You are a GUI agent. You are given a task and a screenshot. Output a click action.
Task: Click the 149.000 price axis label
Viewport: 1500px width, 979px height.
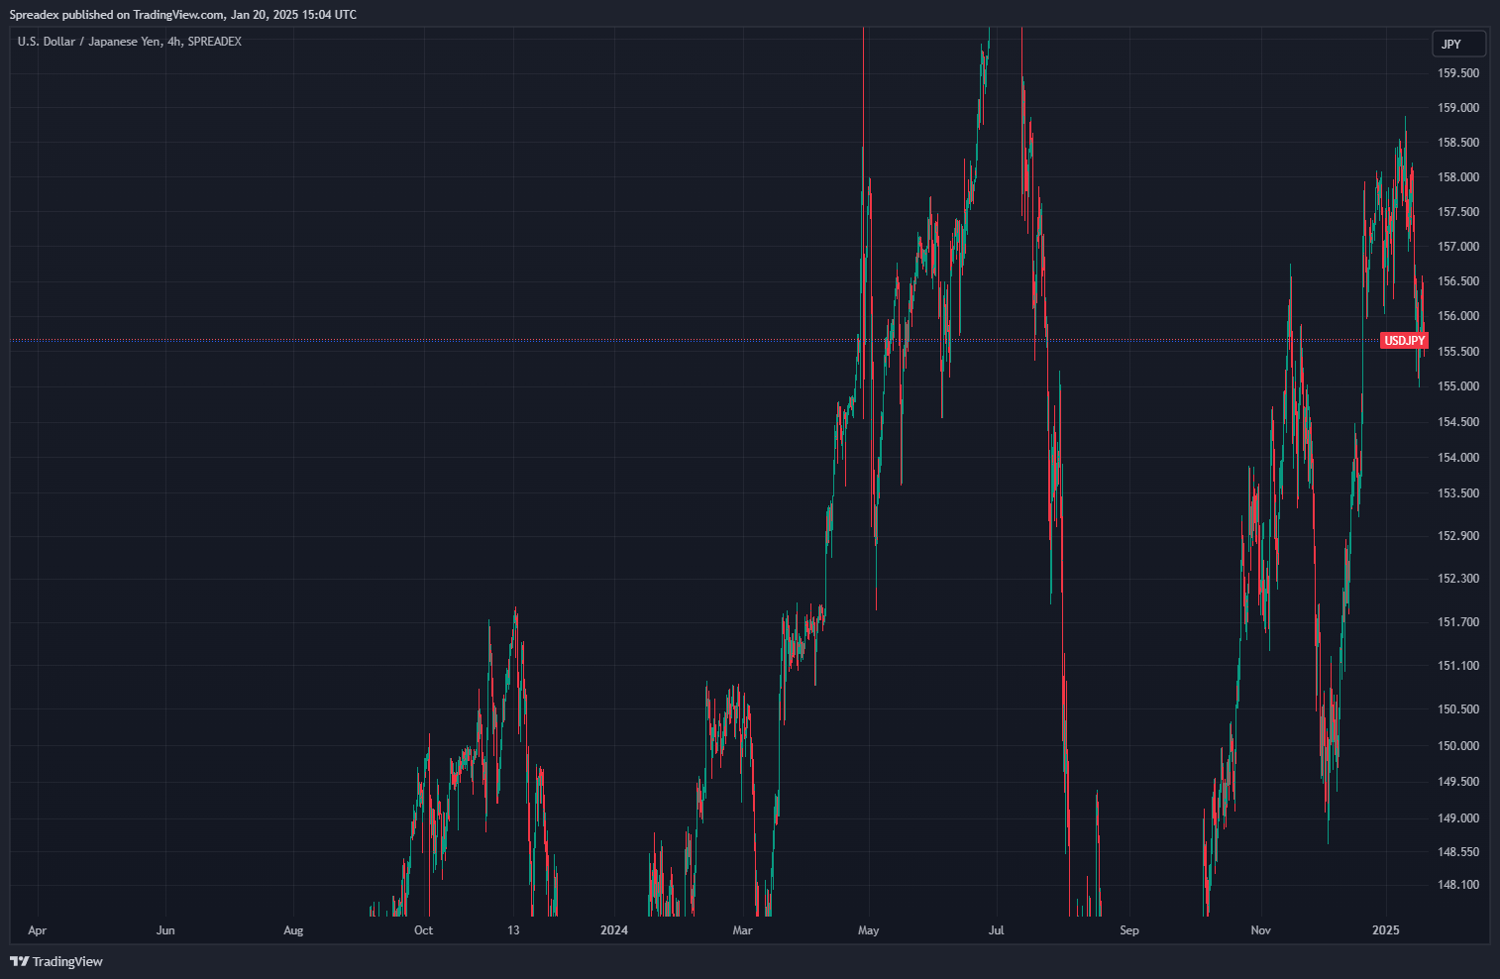pos(1458,818)
